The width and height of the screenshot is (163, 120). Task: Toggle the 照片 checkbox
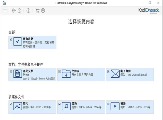click(x=11, y=104)
